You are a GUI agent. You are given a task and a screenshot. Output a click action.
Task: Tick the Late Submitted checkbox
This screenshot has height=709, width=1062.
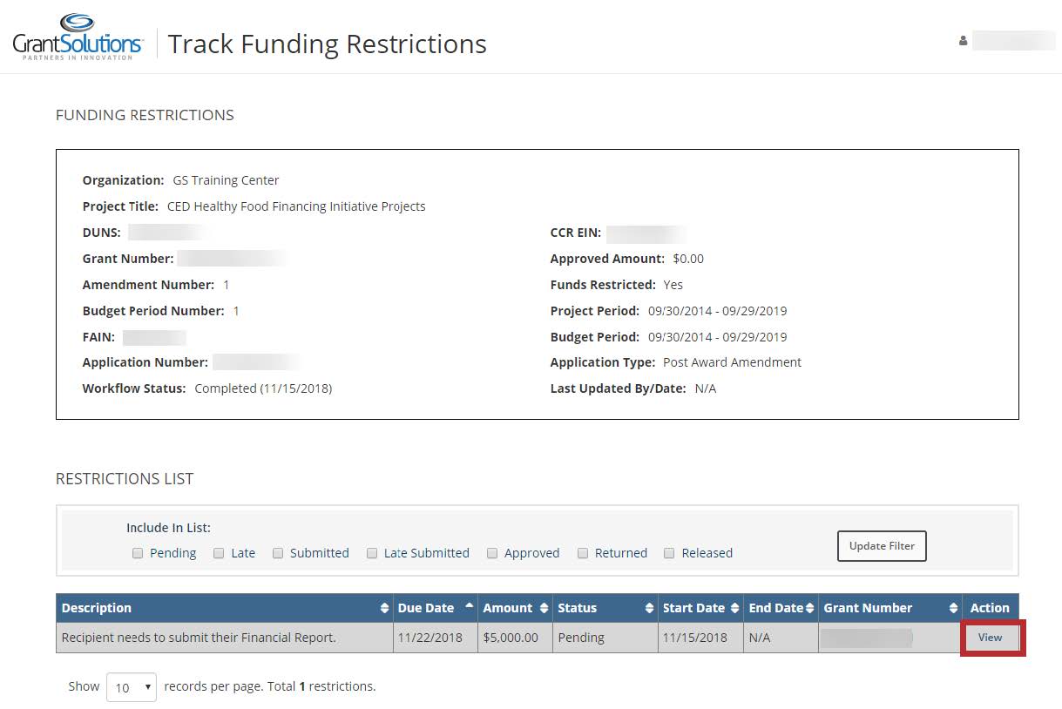(x=372, y=553)
